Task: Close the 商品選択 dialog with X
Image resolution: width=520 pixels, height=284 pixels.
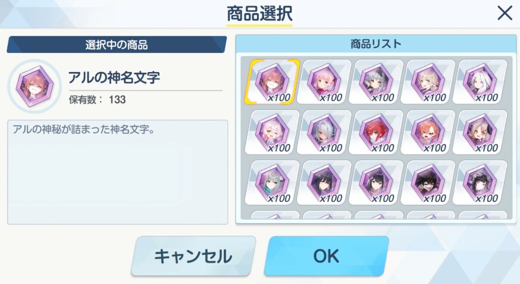Action: tap(505, 14)
